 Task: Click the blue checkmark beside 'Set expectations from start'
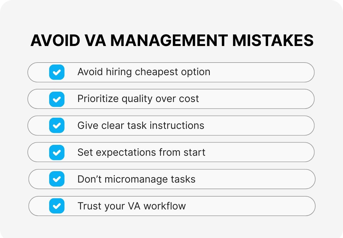point(57,152)
